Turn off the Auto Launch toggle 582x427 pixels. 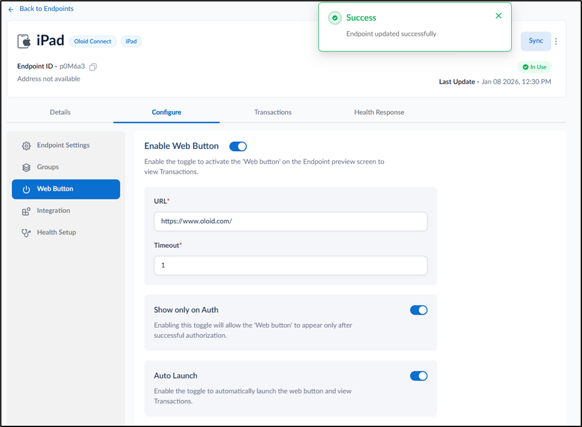(x=419, y=376)
